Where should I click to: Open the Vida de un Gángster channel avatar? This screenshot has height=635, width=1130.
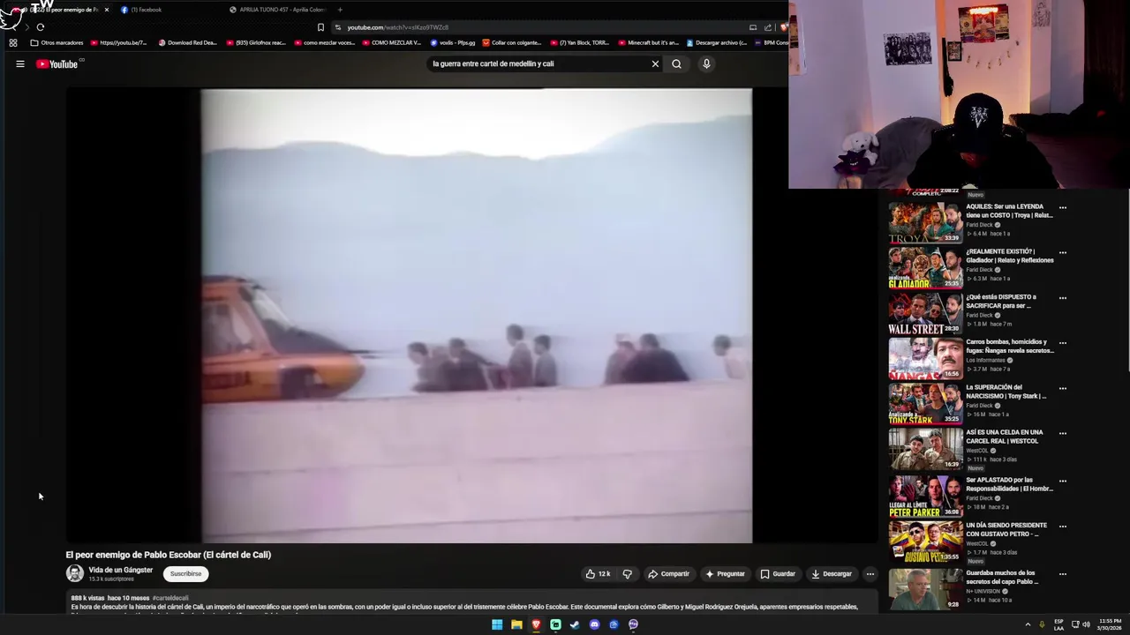click(x=75, y=573)
